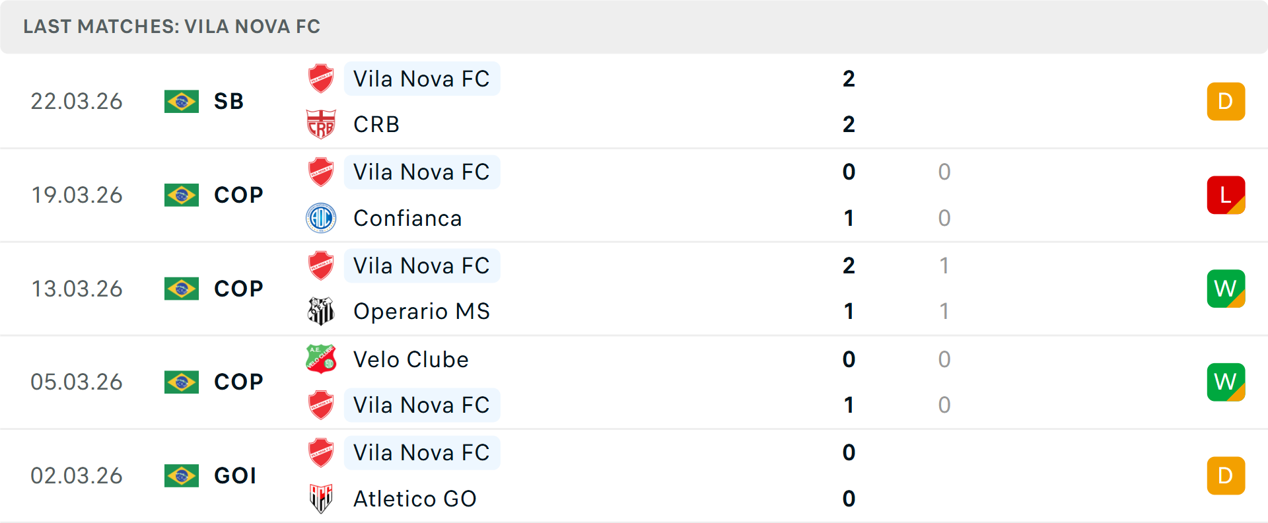Open the Operario MS crest icon
The image size is (1268, 523).
coord(322,311)
